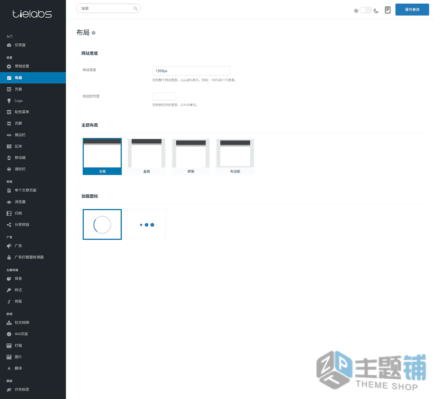Toggle the light/dark mode switch
The height and width of the screenshot is (399, 434).
[366, 10]
